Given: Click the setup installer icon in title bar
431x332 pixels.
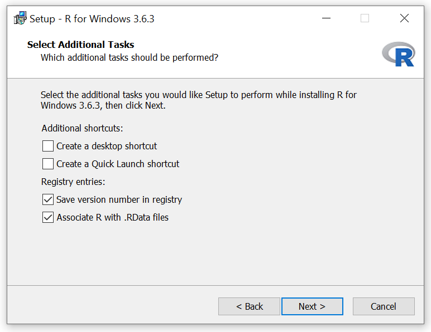Looking at the screenshot, I should pos(20,18).
